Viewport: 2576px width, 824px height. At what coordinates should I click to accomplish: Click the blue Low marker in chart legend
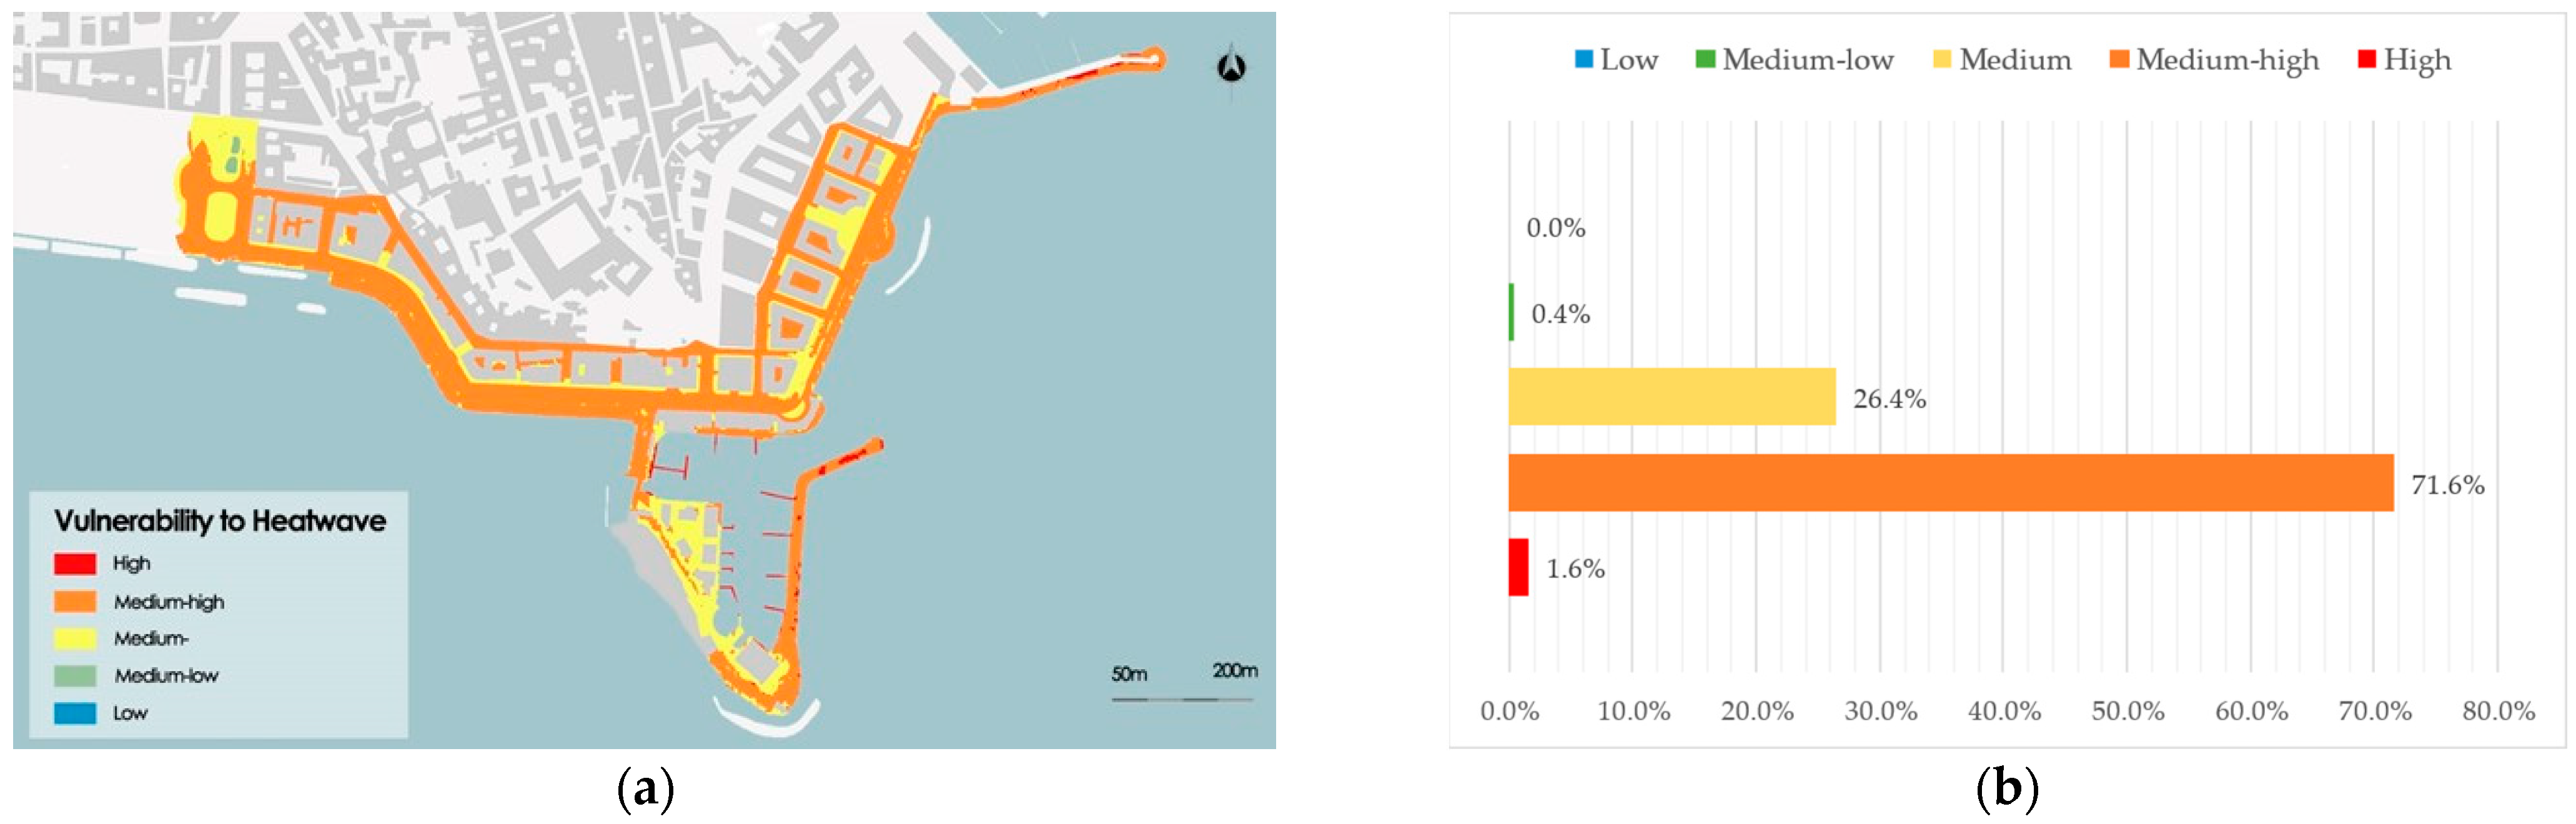[1584, 59]
